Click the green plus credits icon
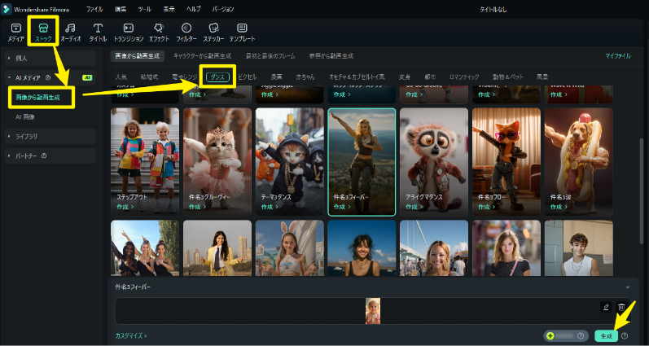This screenshot has height=346, width=649. 550,335
